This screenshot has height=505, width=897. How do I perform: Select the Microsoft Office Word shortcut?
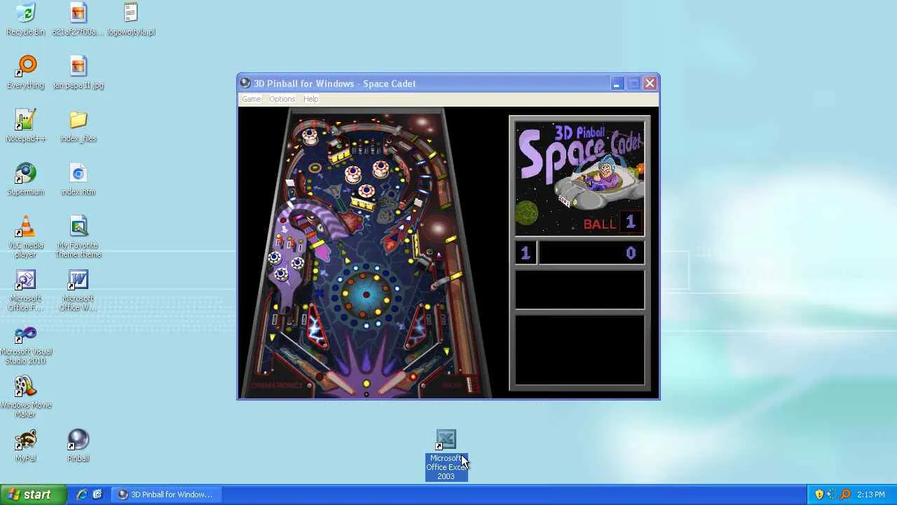(78, 290)
